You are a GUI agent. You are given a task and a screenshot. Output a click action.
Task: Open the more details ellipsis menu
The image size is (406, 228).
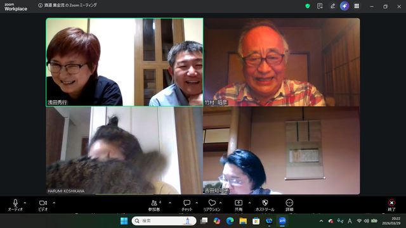click(x=289, y=205)
